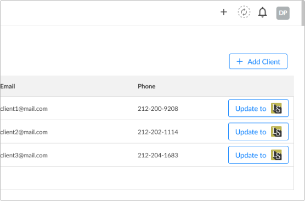Click LS logo icon in client3 row
The width and height of the screenshot is (305, 201).
[x=276, y=155]
